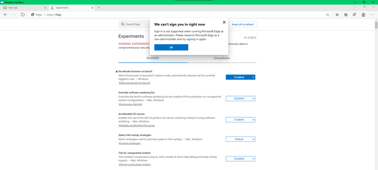Viewport: 378px width, 170px height.
Task: Reload the page with the refresh icon
Action: [x=23, y=15]
